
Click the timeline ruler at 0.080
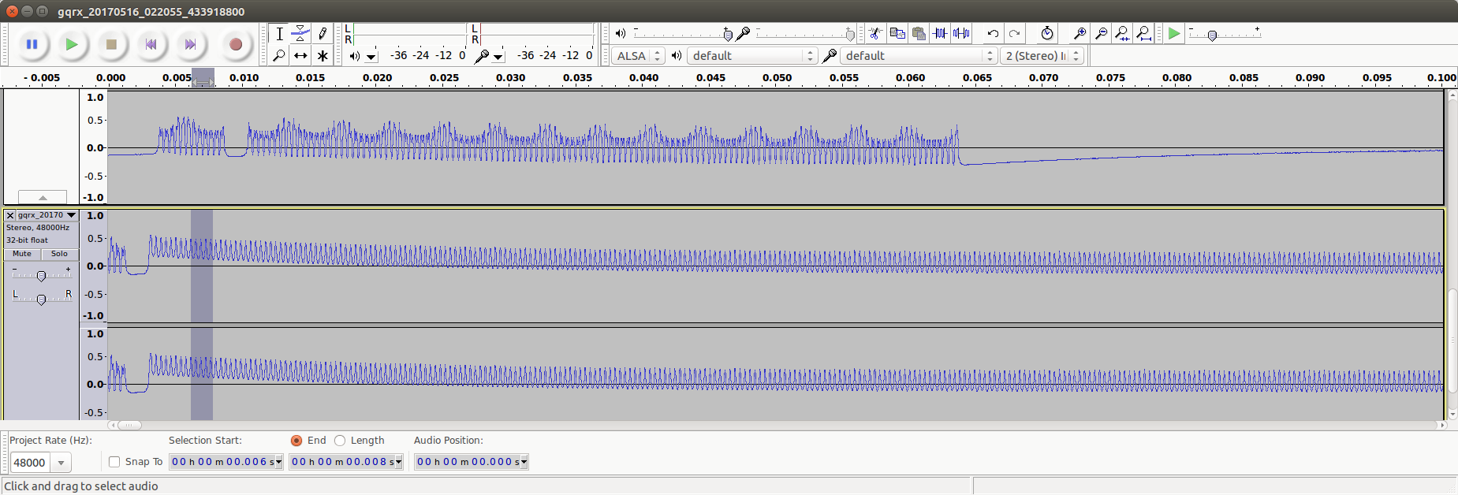[1177, 78]
